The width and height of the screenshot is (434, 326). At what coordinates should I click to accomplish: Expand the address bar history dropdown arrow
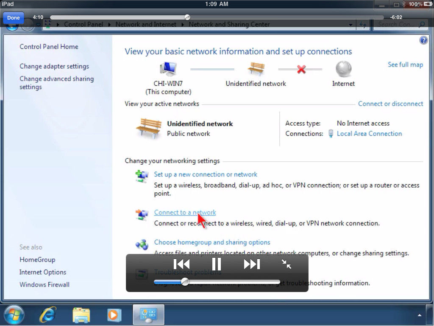(351, 25)
